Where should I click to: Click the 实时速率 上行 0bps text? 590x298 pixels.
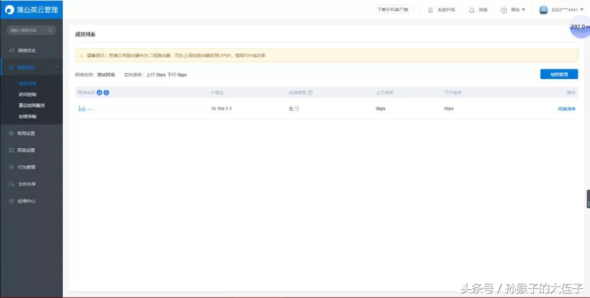pos(145,74)
